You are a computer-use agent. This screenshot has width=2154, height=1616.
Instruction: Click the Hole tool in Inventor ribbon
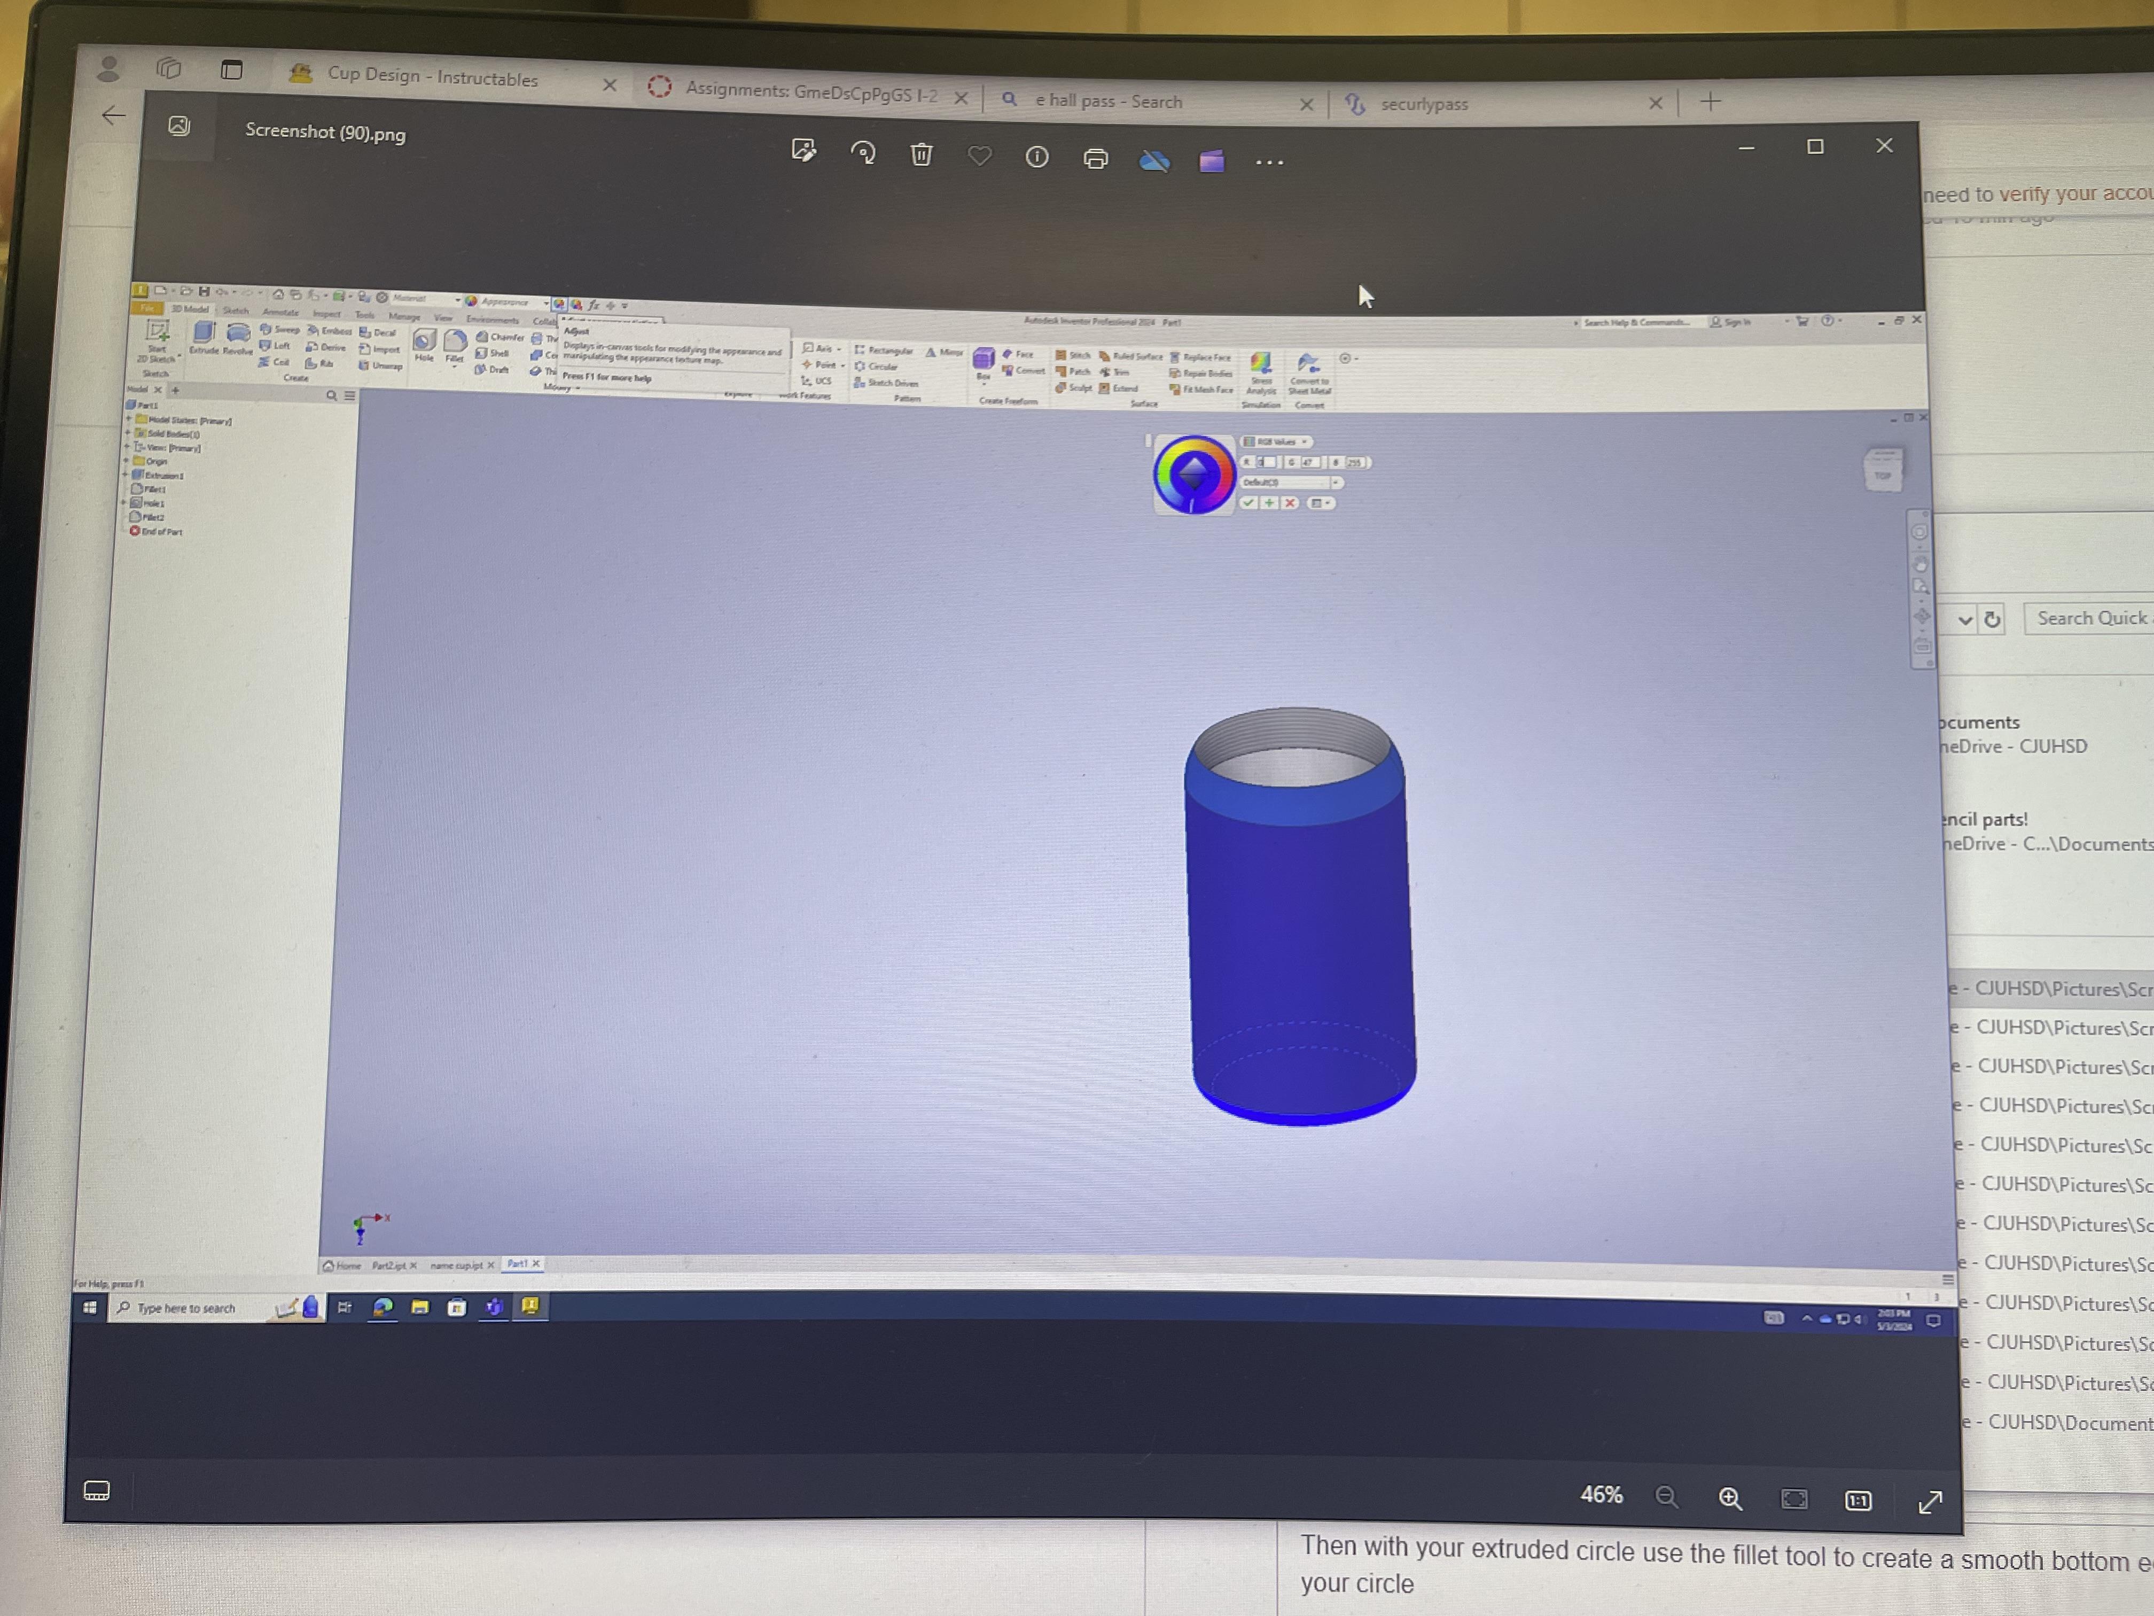coord(424,345)
